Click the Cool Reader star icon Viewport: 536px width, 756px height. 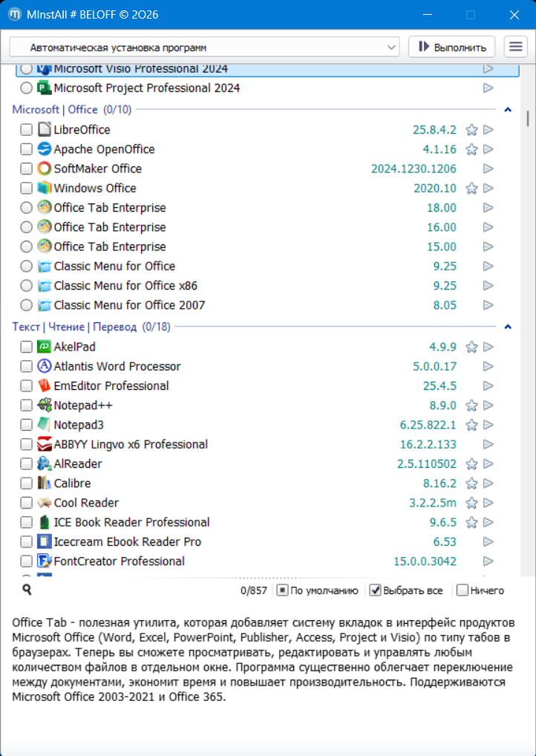point(471,504)
